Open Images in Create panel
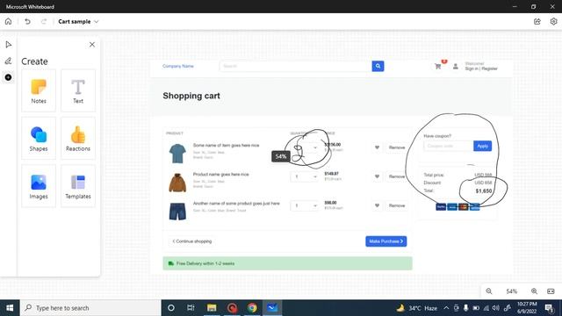Viewport: 562px width, 316px height. [39, 186]
